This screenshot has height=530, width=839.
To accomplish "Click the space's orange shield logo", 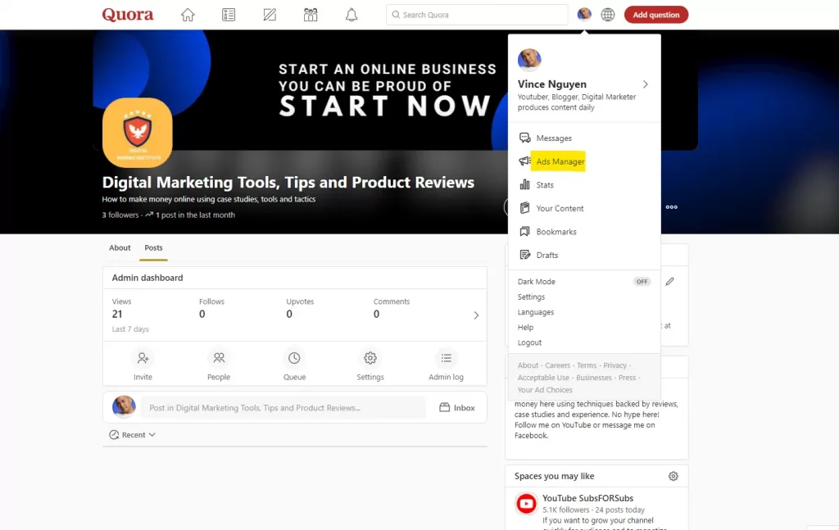I will (x=138, y=133).
